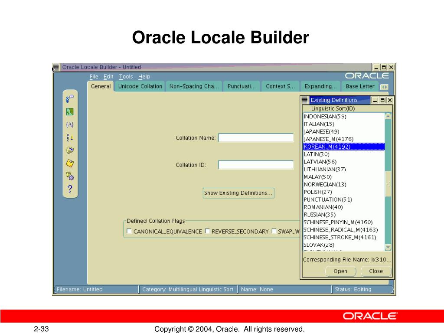Click the list scrollbar down arrow
The image size is (444, 333).
(388, 248)
